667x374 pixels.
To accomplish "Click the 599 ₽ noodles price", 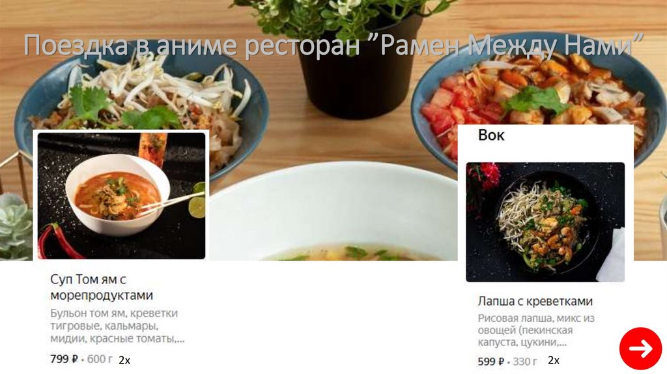I will [x=491, y=362].
